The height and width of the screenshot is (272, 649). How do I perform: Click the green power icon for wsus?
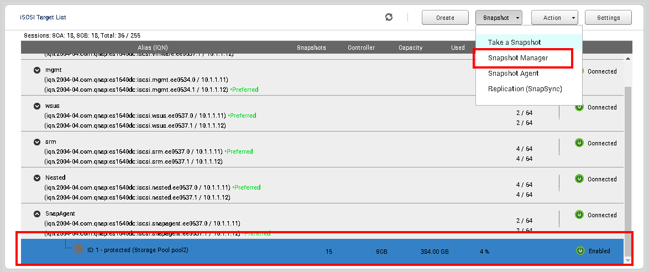pyautogui.click(x=579, y=107)
